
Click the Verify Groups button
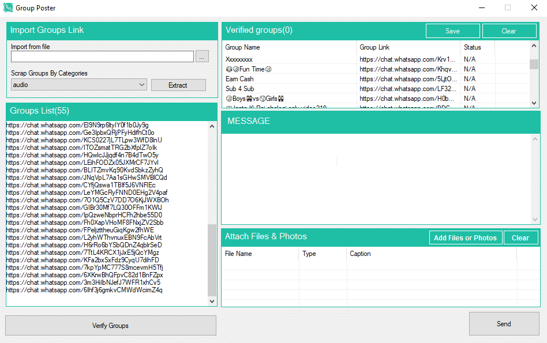click(111, 326)
